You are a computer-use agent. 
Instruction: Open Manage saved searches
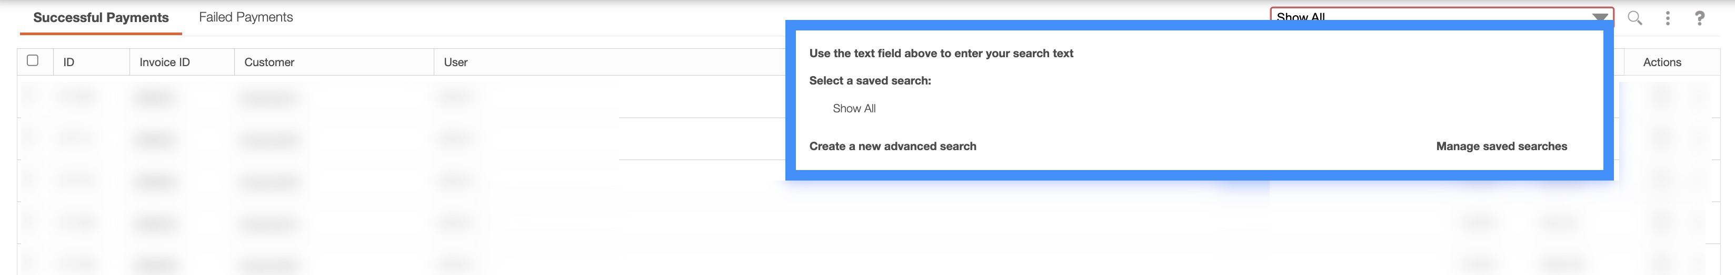1501,146
